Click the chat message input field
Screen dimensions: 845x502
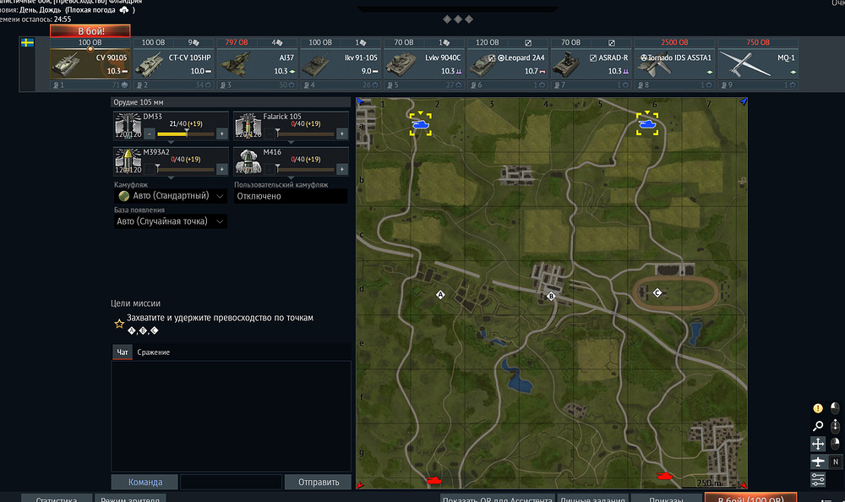click(x=232, y=482)
